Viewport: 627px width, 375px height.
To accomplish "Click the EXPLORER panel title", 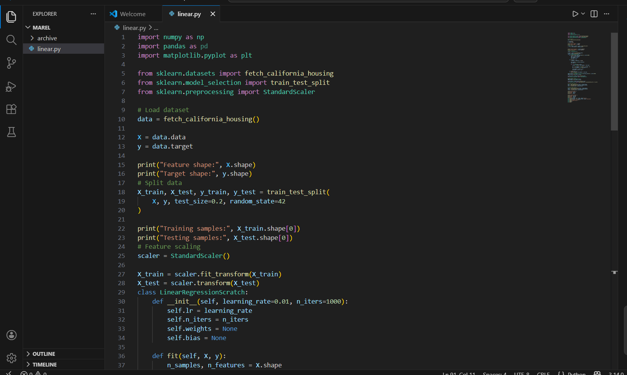I will pyautogui.click(x=45, y=14).
